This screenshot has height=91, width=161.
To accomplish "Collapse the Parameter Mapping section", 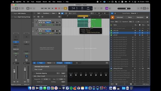I will tap(34, 73).
